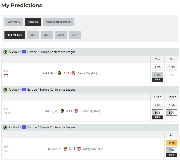Click the KuPS club crest in the BTS row
This screenshot has width=180, height=160.
coord(59,73)
